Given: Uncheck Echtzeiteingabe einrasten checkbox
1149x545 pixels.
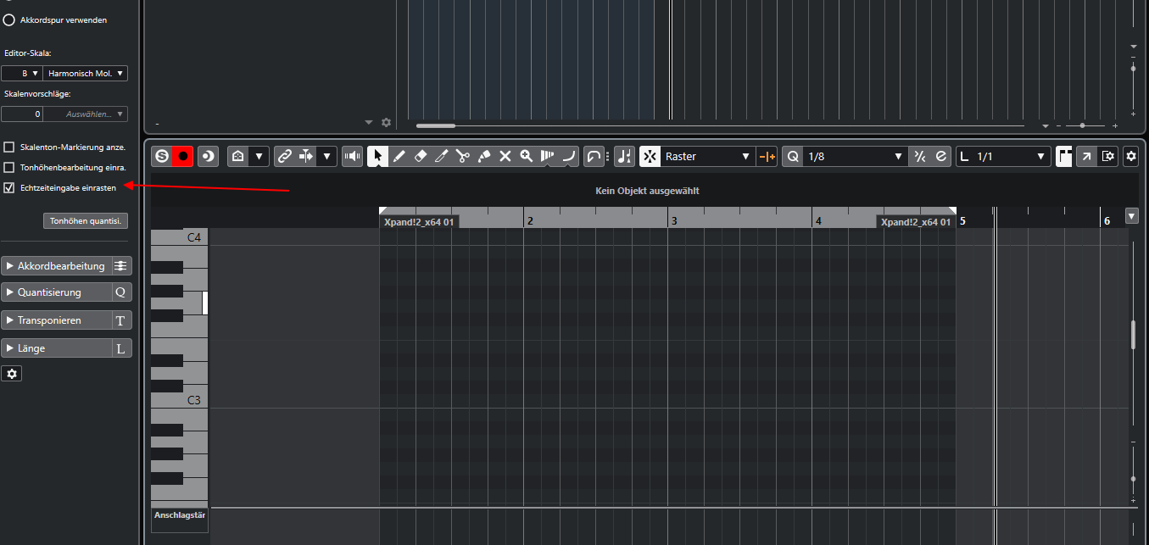Looking at the screenshot, I should click(x=9, y=187).
